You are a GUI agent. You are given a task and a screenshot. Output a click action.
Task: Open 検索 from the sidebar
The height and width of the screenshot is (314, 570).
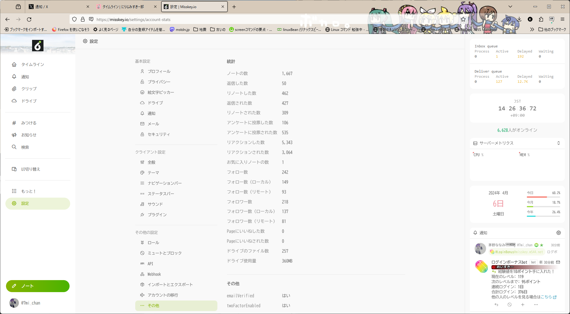[25, 147]
